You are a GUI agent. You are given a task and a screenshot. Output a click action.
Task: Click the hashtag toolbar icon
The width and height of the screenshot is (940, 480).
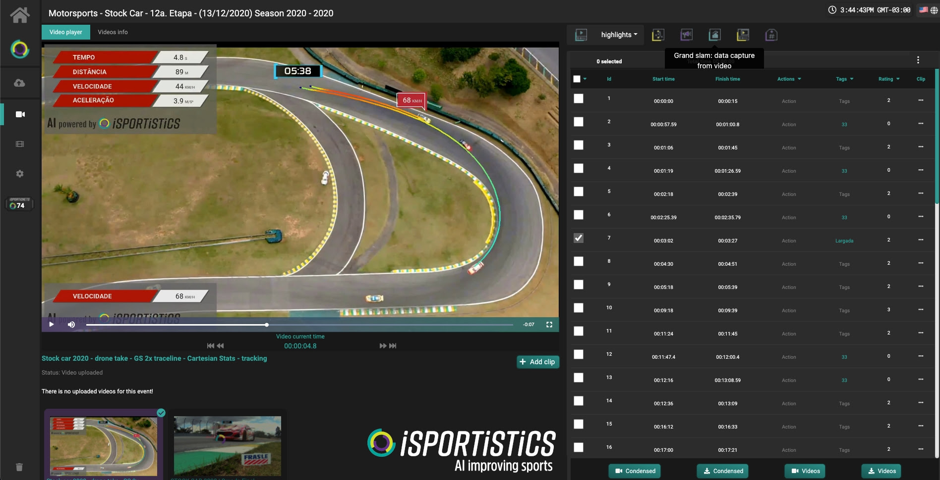coord(771,35)
